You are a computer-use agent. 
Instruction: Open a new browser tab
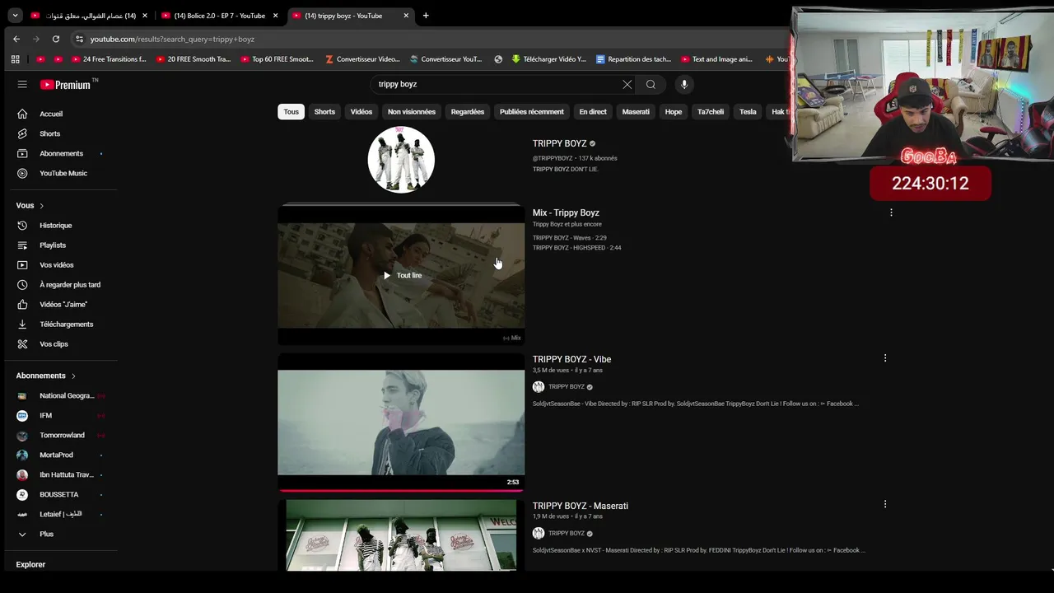click(x=426, y=16)
